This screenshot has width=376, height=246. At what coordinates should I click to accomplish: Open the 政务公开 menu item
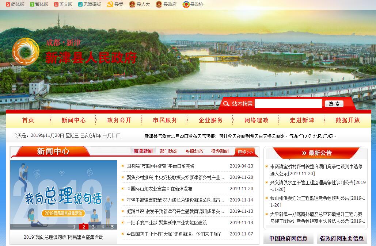tap(119, 120)
